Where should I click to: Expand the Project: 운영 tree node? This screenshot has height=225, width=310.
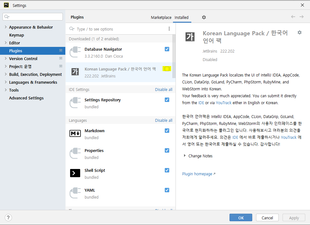6,66
